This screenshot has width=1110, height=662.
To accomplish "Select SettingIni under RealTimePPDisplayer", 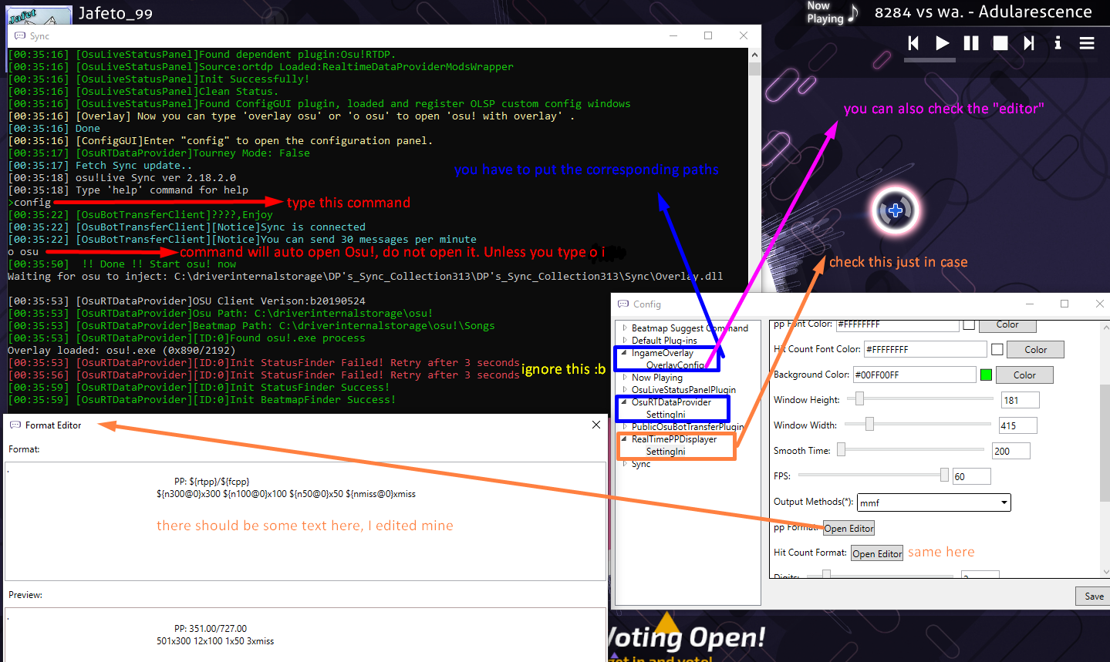I will 666,452.
